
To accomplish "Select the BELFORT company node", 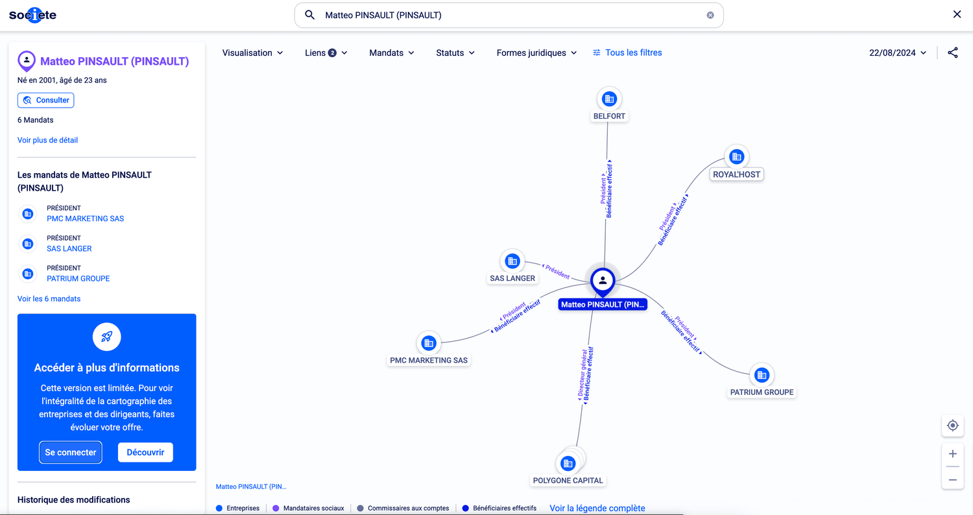I will 609,99.
